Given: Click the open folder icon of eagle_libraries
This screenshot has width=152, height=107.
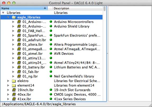Looking at the screenshot, I should (14, 17).
